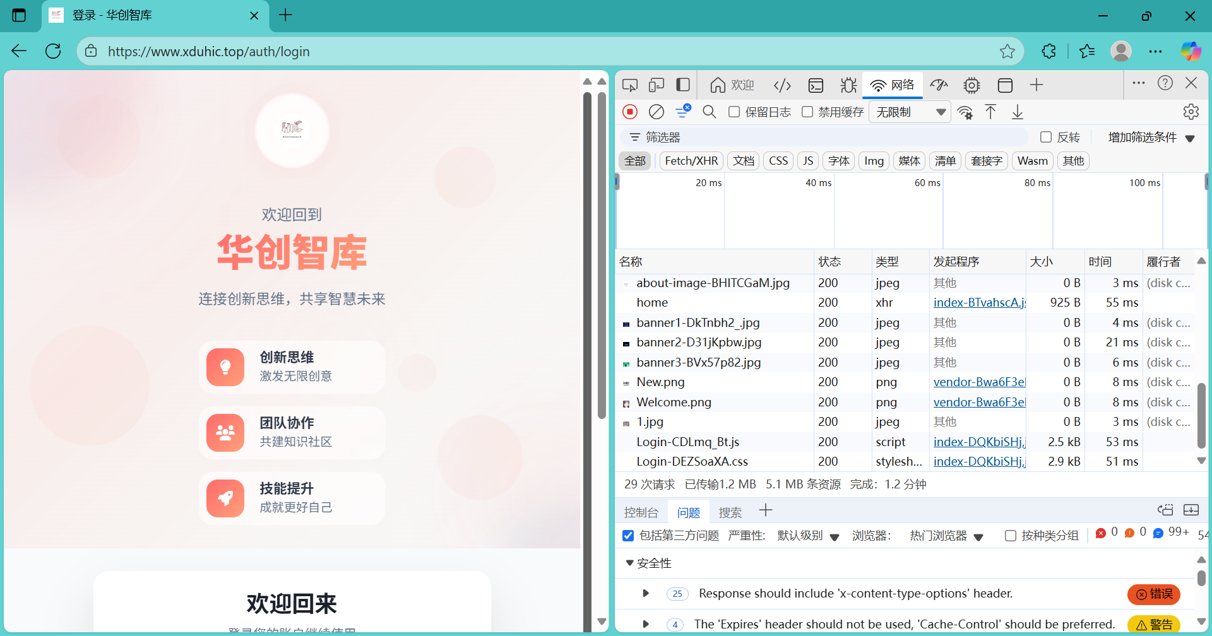Click the 创新思维 feature card
Image resolution: width=1212 pixels, height=636 pixels.
tap(292, 367)
